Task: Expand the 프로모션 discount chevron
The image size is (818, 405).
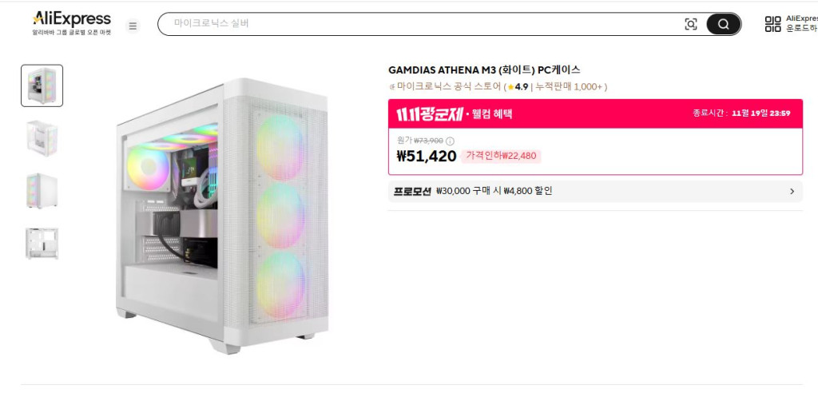Action: coord(792,192)
